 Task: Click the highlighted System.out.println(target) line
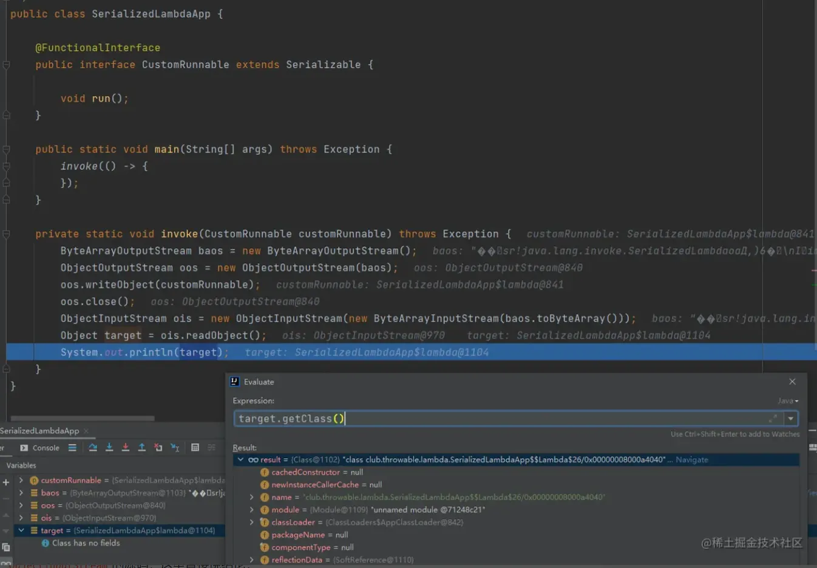coord(411,352)
